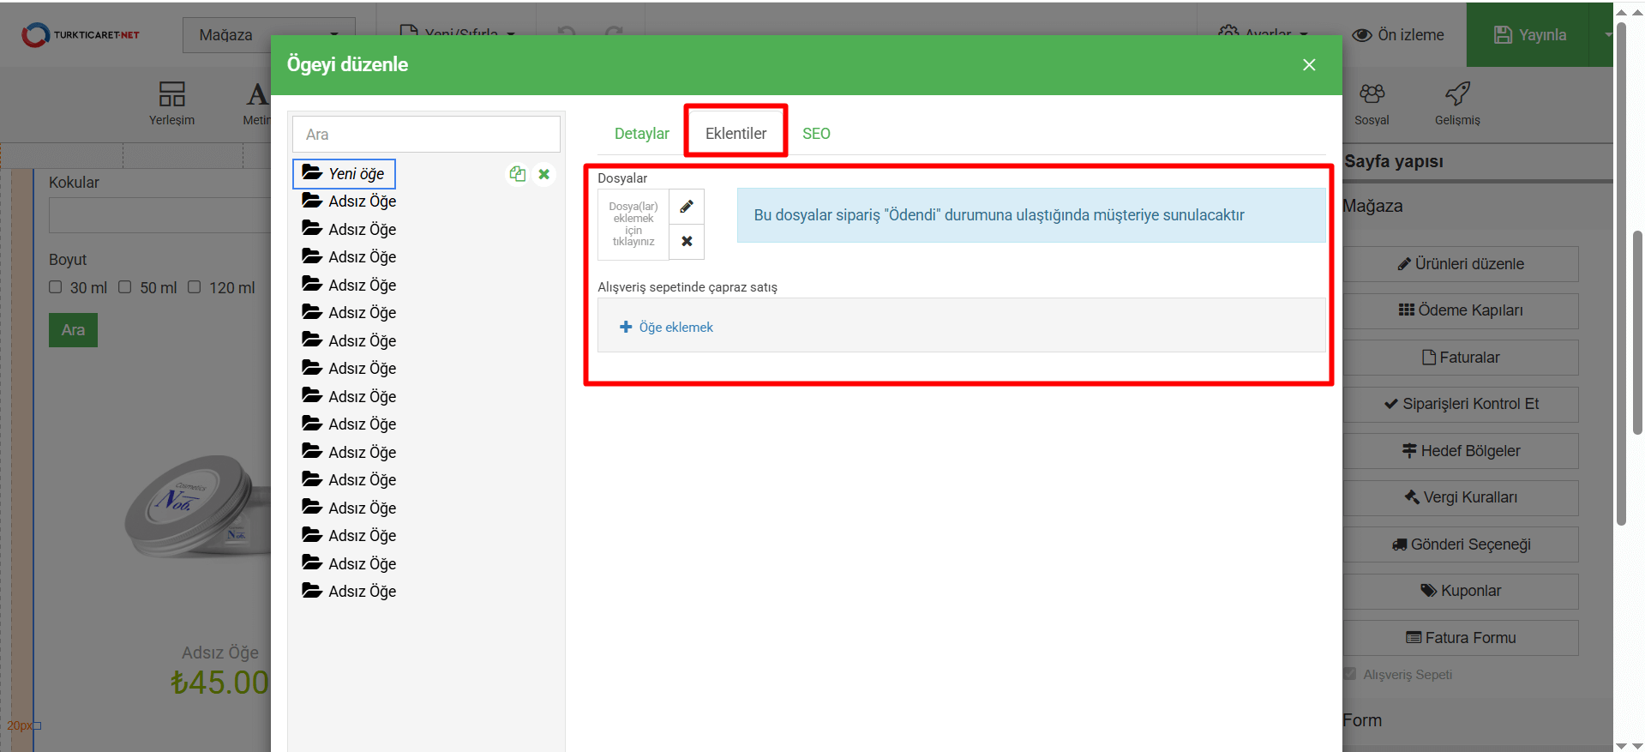Click the Ayarlar settings dropdown
1645x752 pixels.
tap(1264, 33)
